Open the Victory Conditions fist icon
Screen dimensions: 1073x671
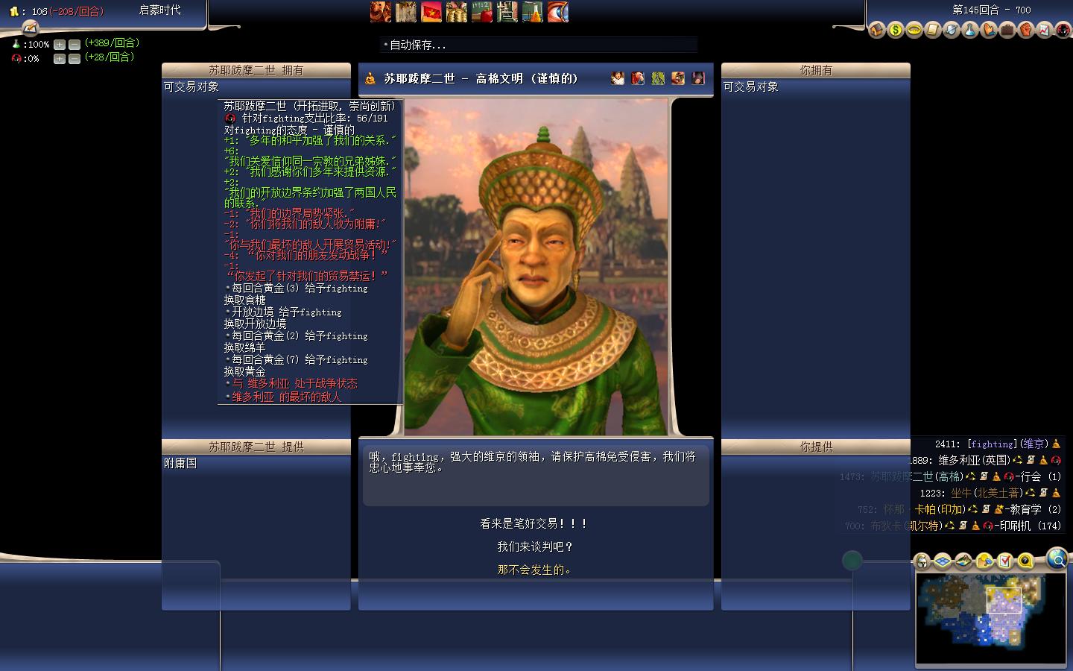click(x=1026, y=30)
